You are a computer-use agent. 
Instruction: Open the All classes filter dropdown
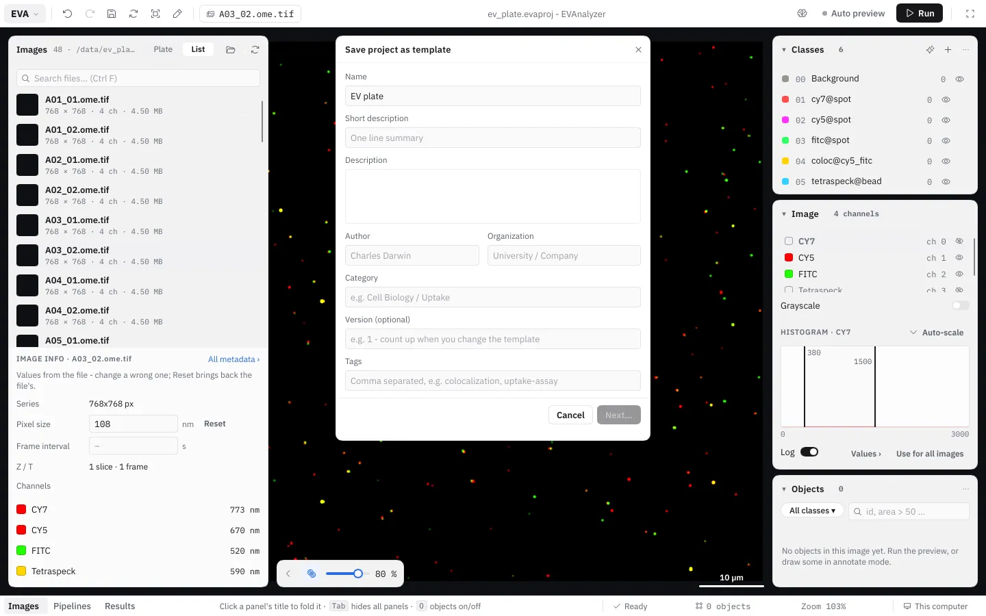(812, 511)
